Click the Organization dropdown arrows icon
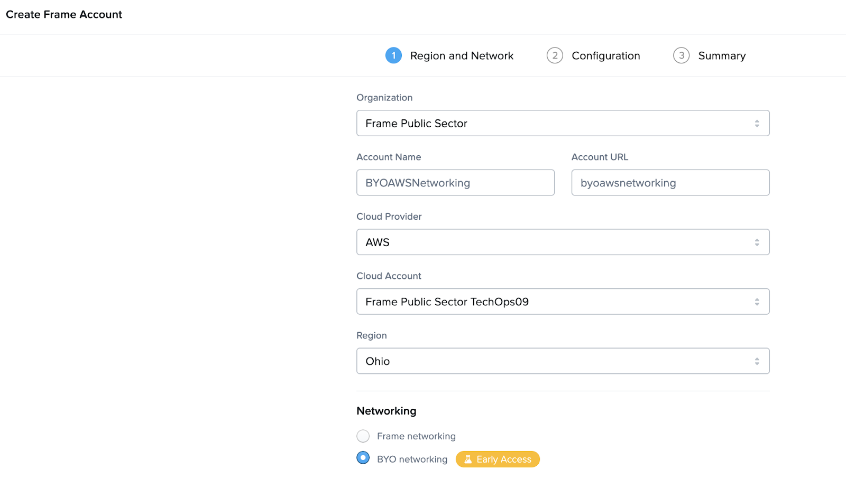This screenshot has width=846, height=479. [x=757, y=124]
